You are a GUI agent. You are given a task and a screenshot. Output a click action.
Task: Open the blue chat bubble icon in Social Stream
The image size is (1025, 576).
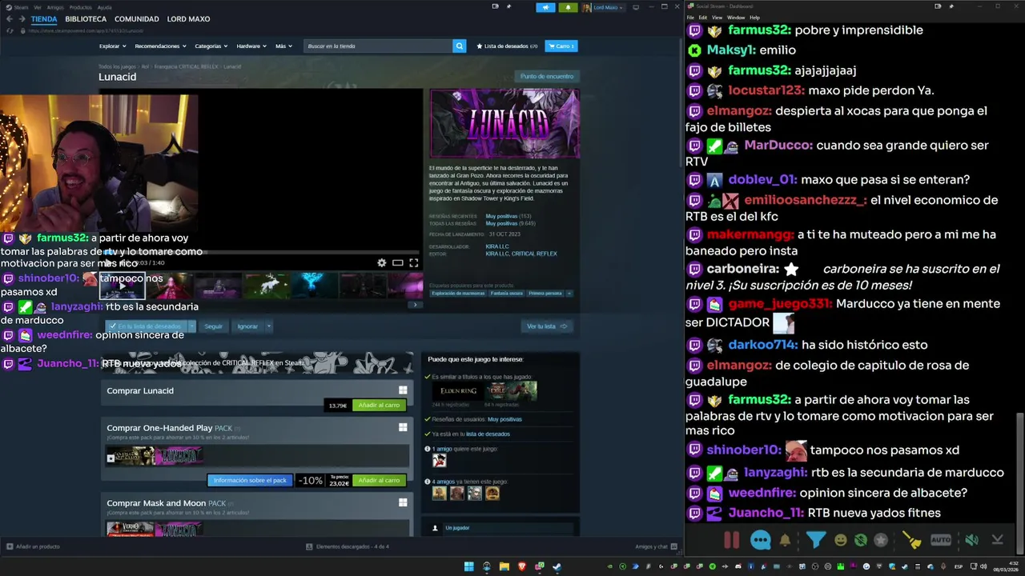pos(760,540)
